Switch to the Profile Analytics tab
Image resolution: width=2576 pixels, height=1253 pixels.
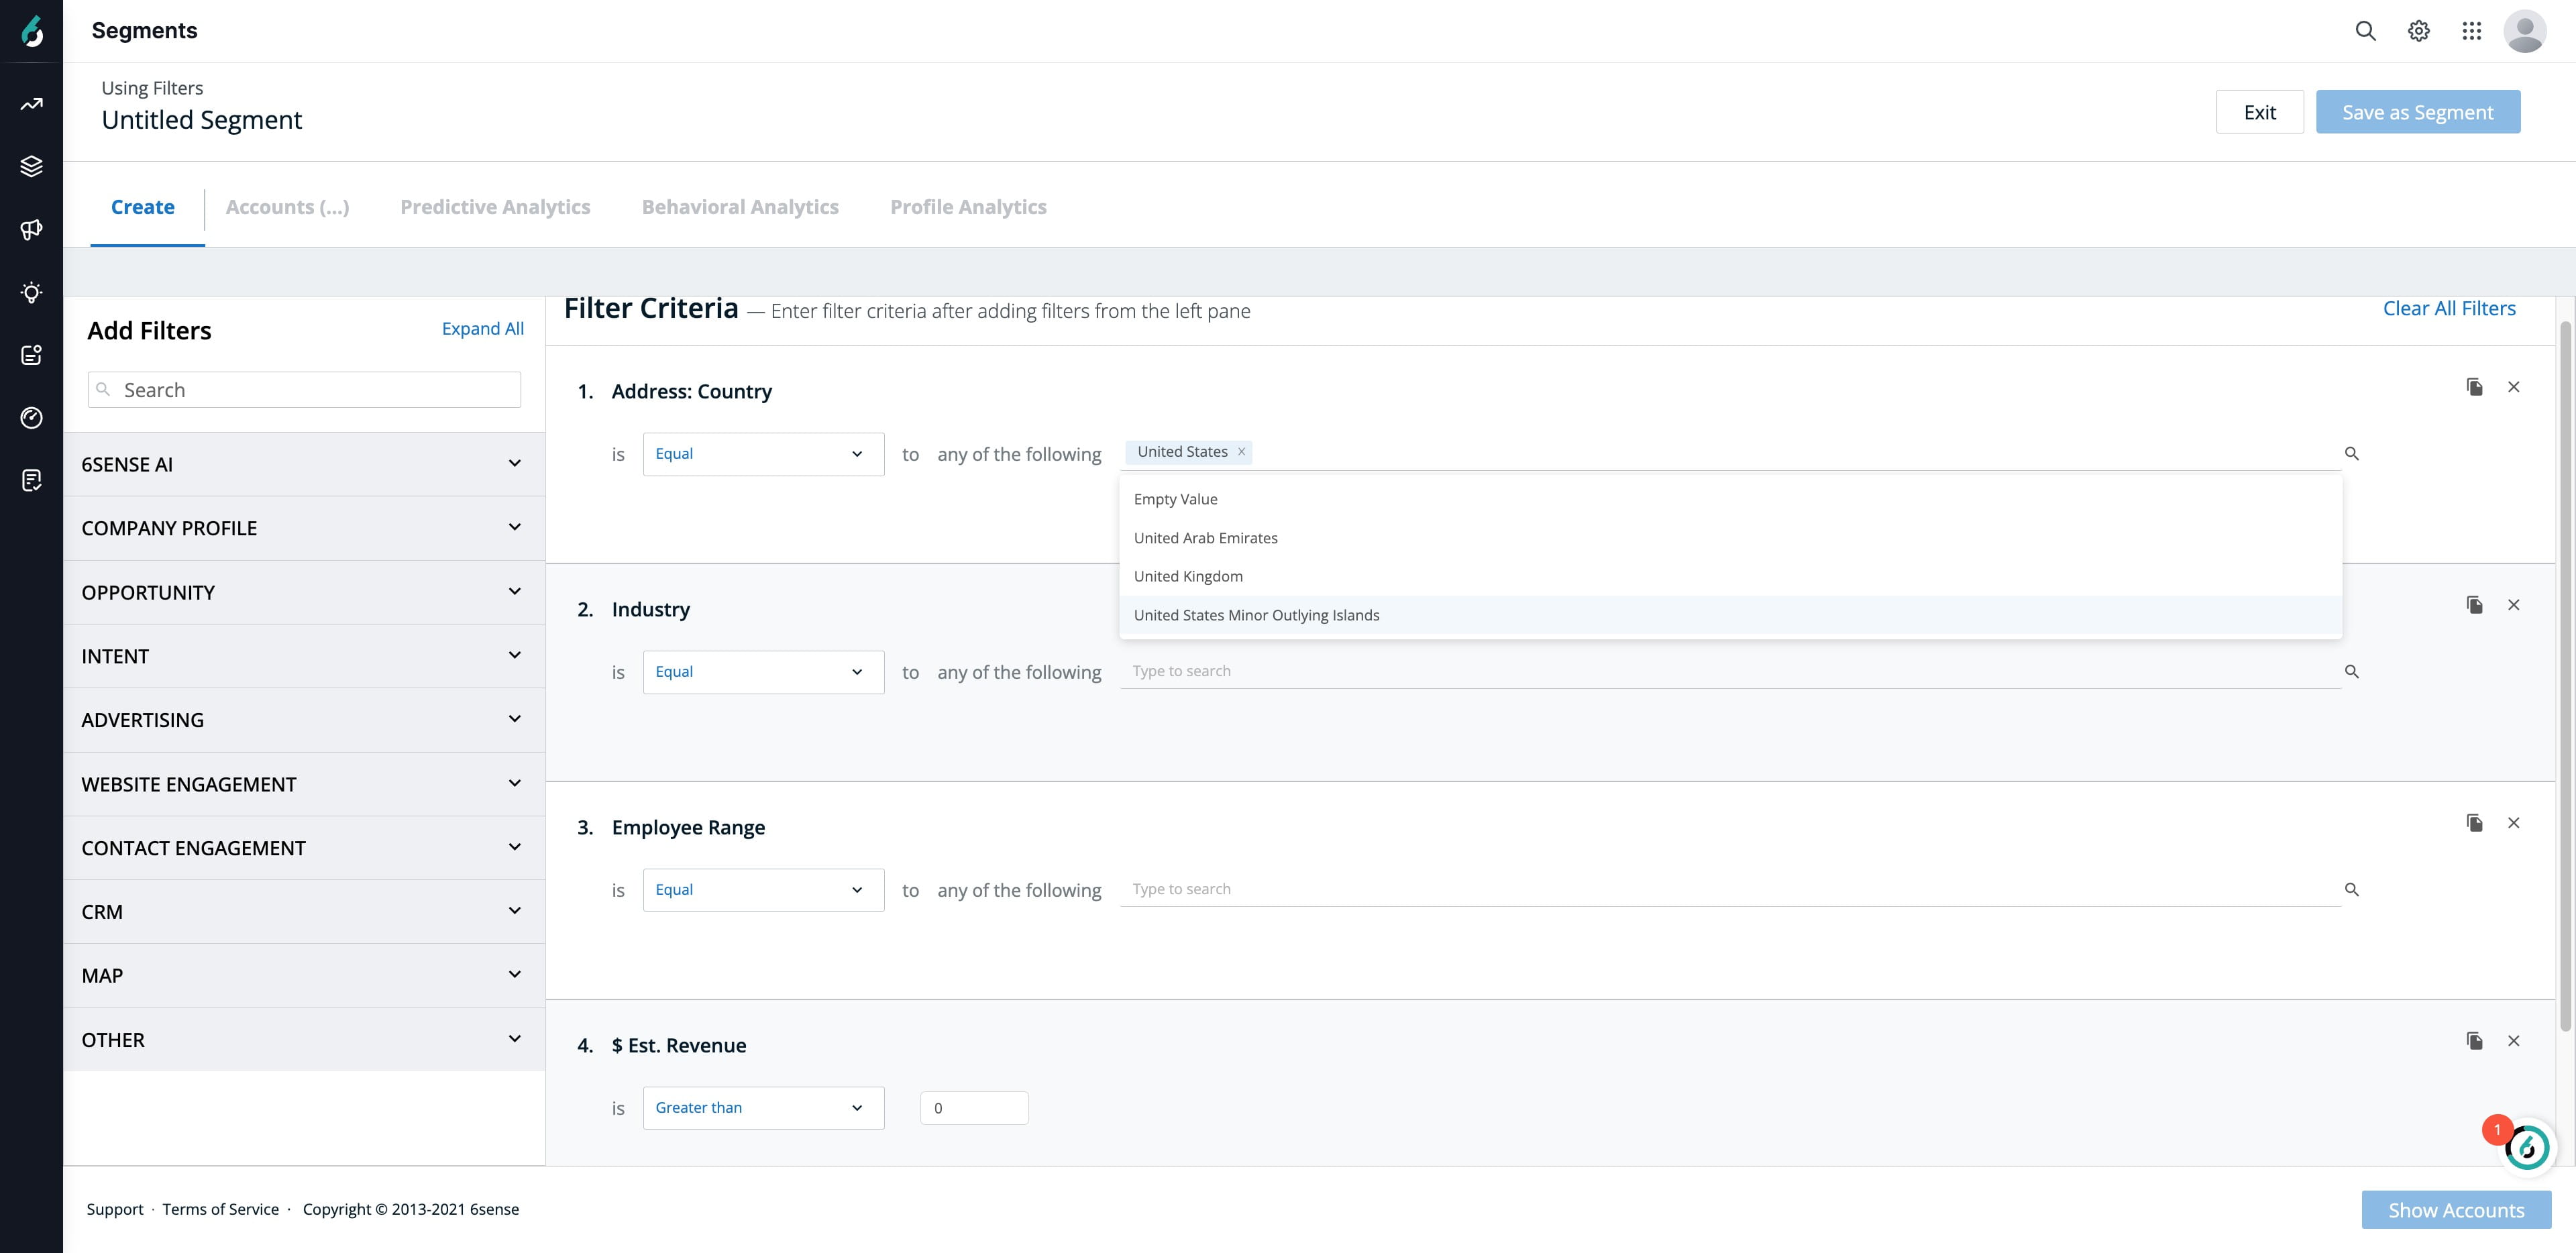[x=968, y=207]
